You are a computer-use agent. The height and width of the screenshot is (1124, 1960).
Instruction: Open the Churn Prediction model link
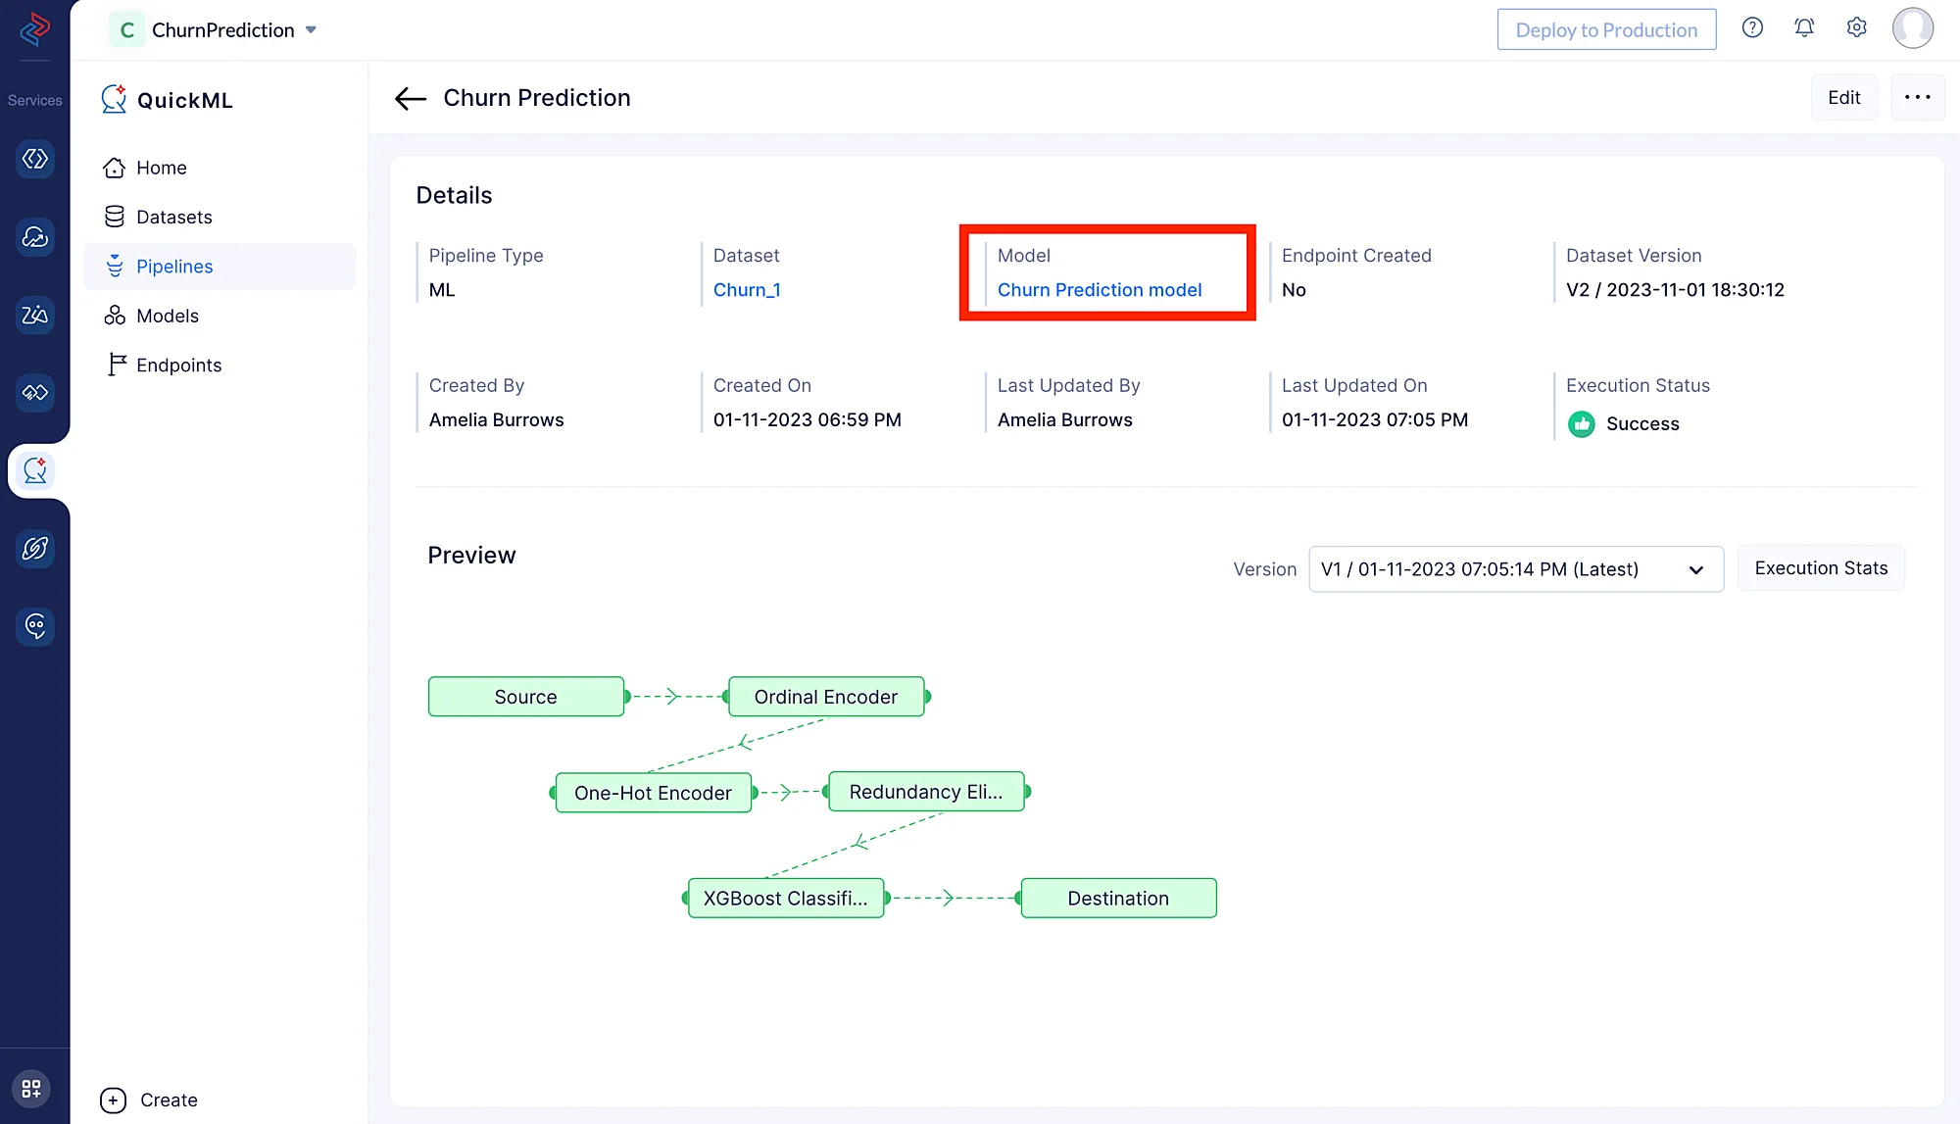click(1099, 290)
